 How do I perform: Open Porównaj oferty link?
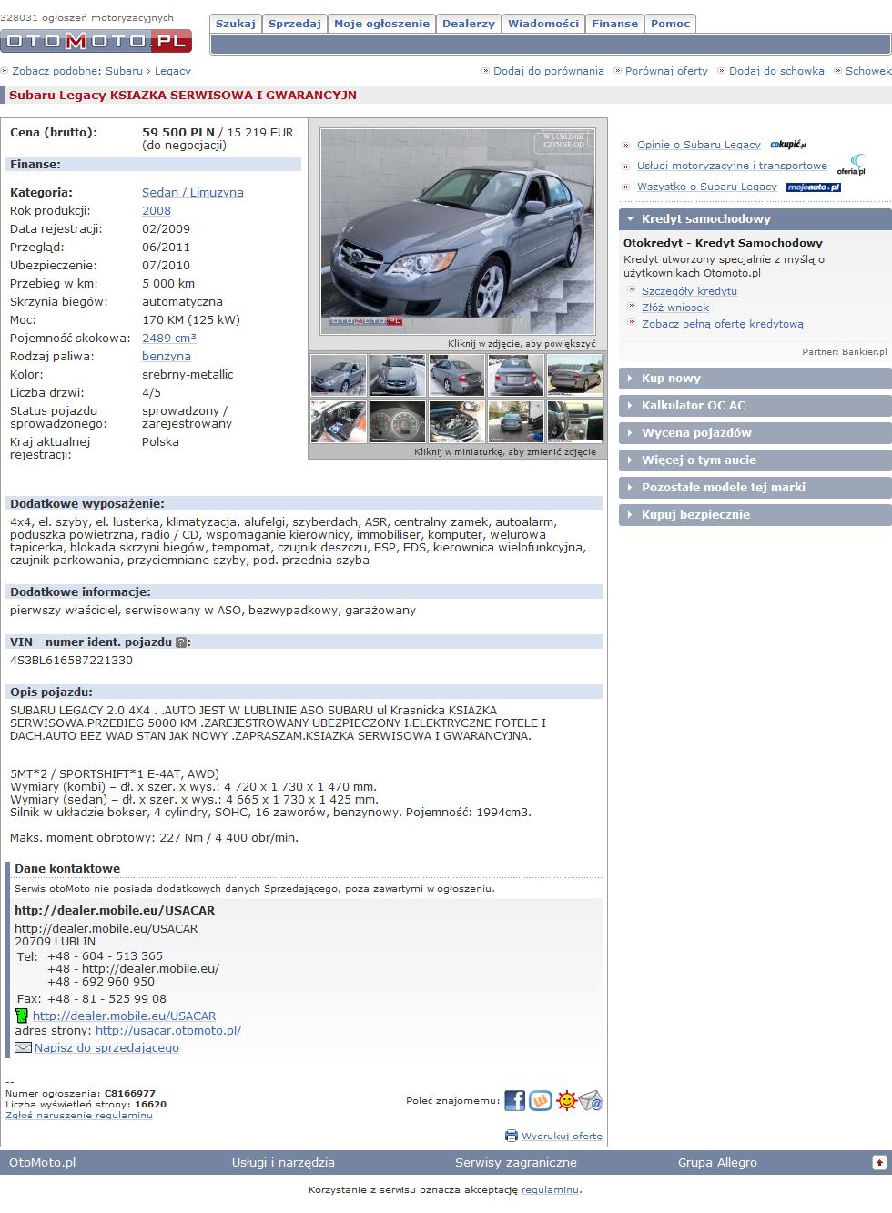[666, 71]
